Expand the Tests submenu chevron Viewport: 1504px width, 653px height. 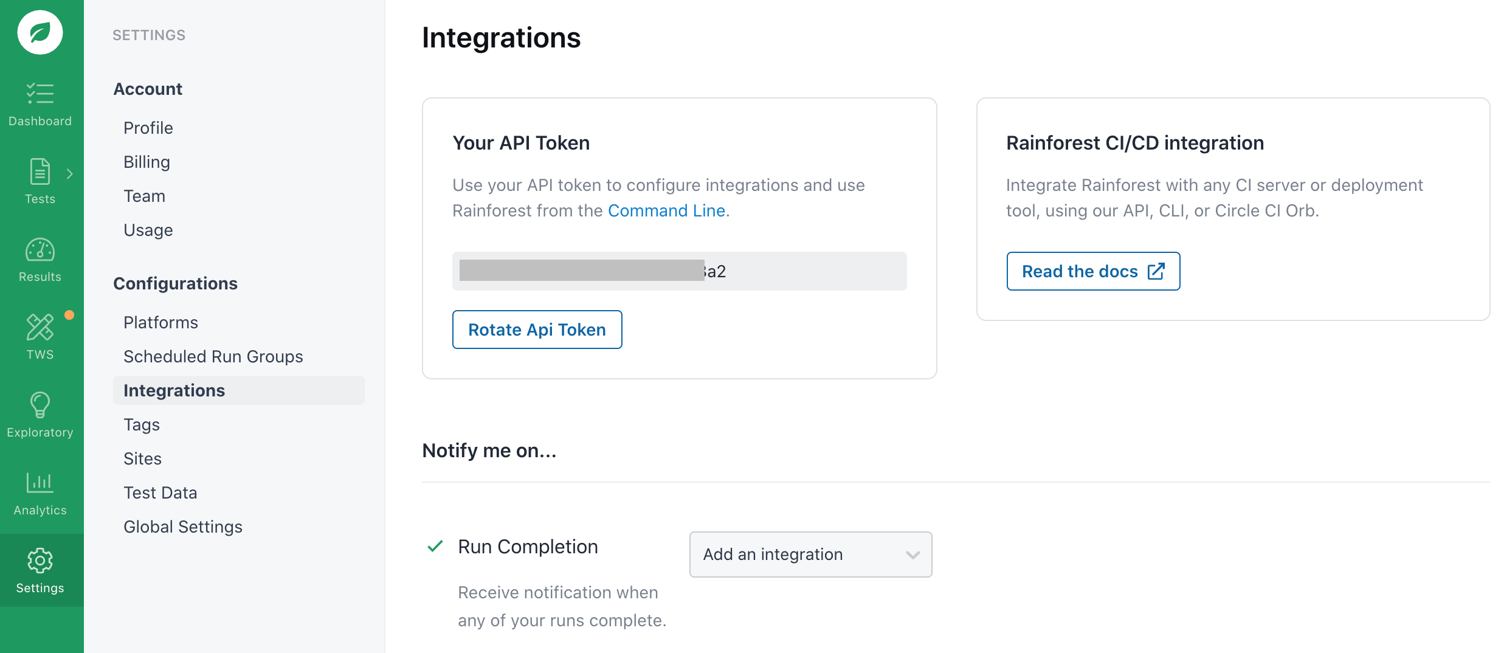click(x=70, y=174)
